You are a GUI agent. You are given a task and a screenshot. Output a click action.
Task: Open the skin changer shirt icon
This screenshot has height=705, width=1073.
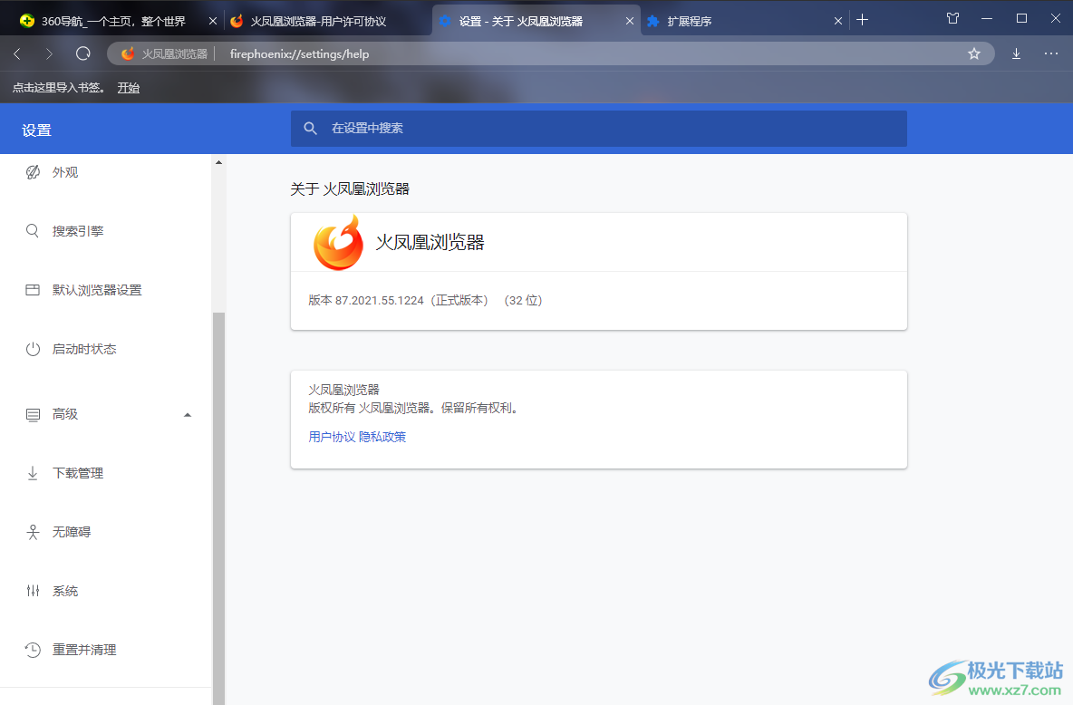click(x=952, y=18)
